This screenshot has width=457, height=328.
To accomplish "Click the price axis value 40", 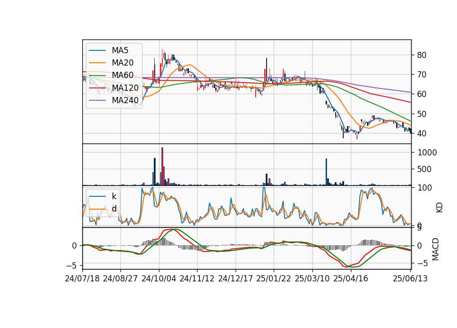I will click(x=422, y=133).
